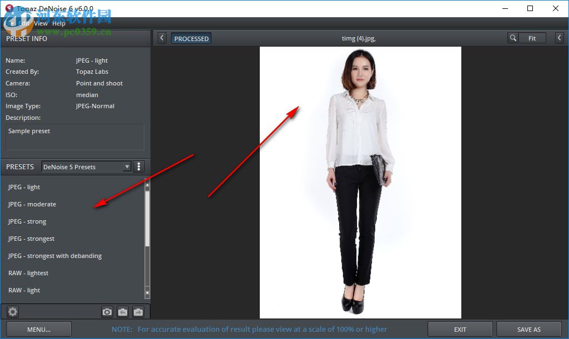Open the File menu
This screenshot has height=339, width=569.
click(x=9, y=23)
